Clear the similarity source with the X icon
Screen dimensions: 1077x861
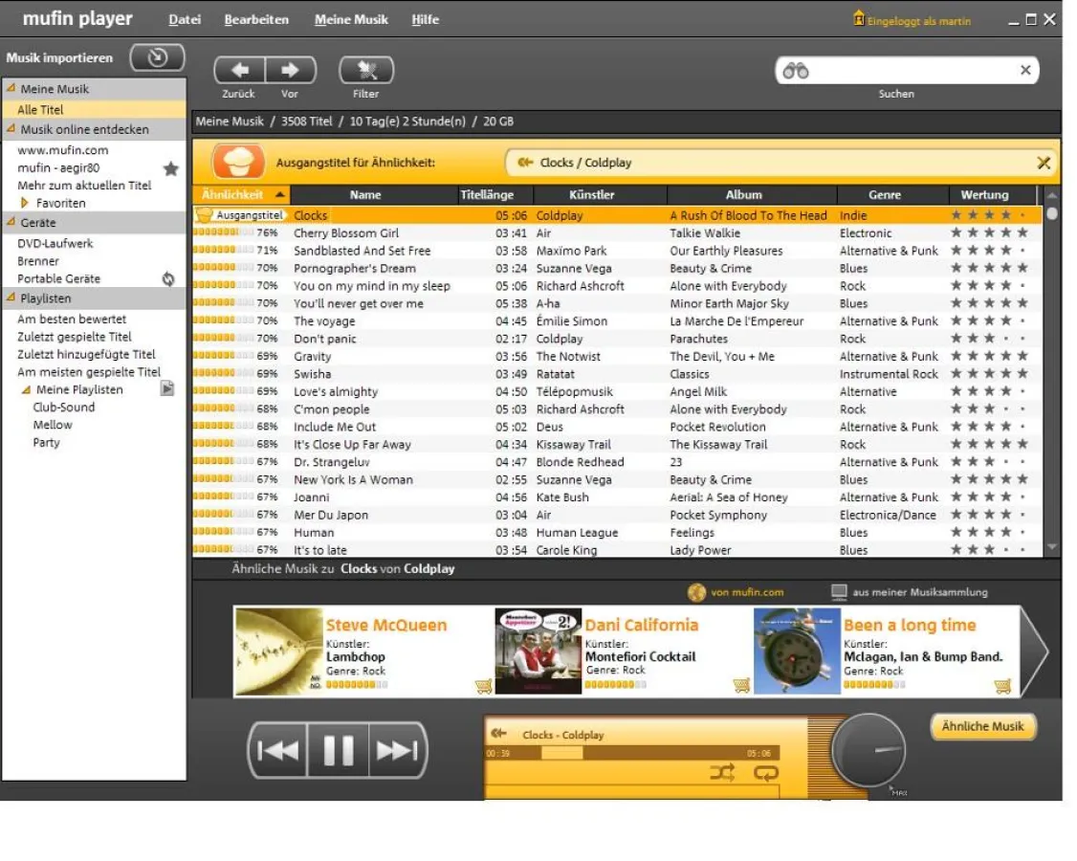(1044, 162)
